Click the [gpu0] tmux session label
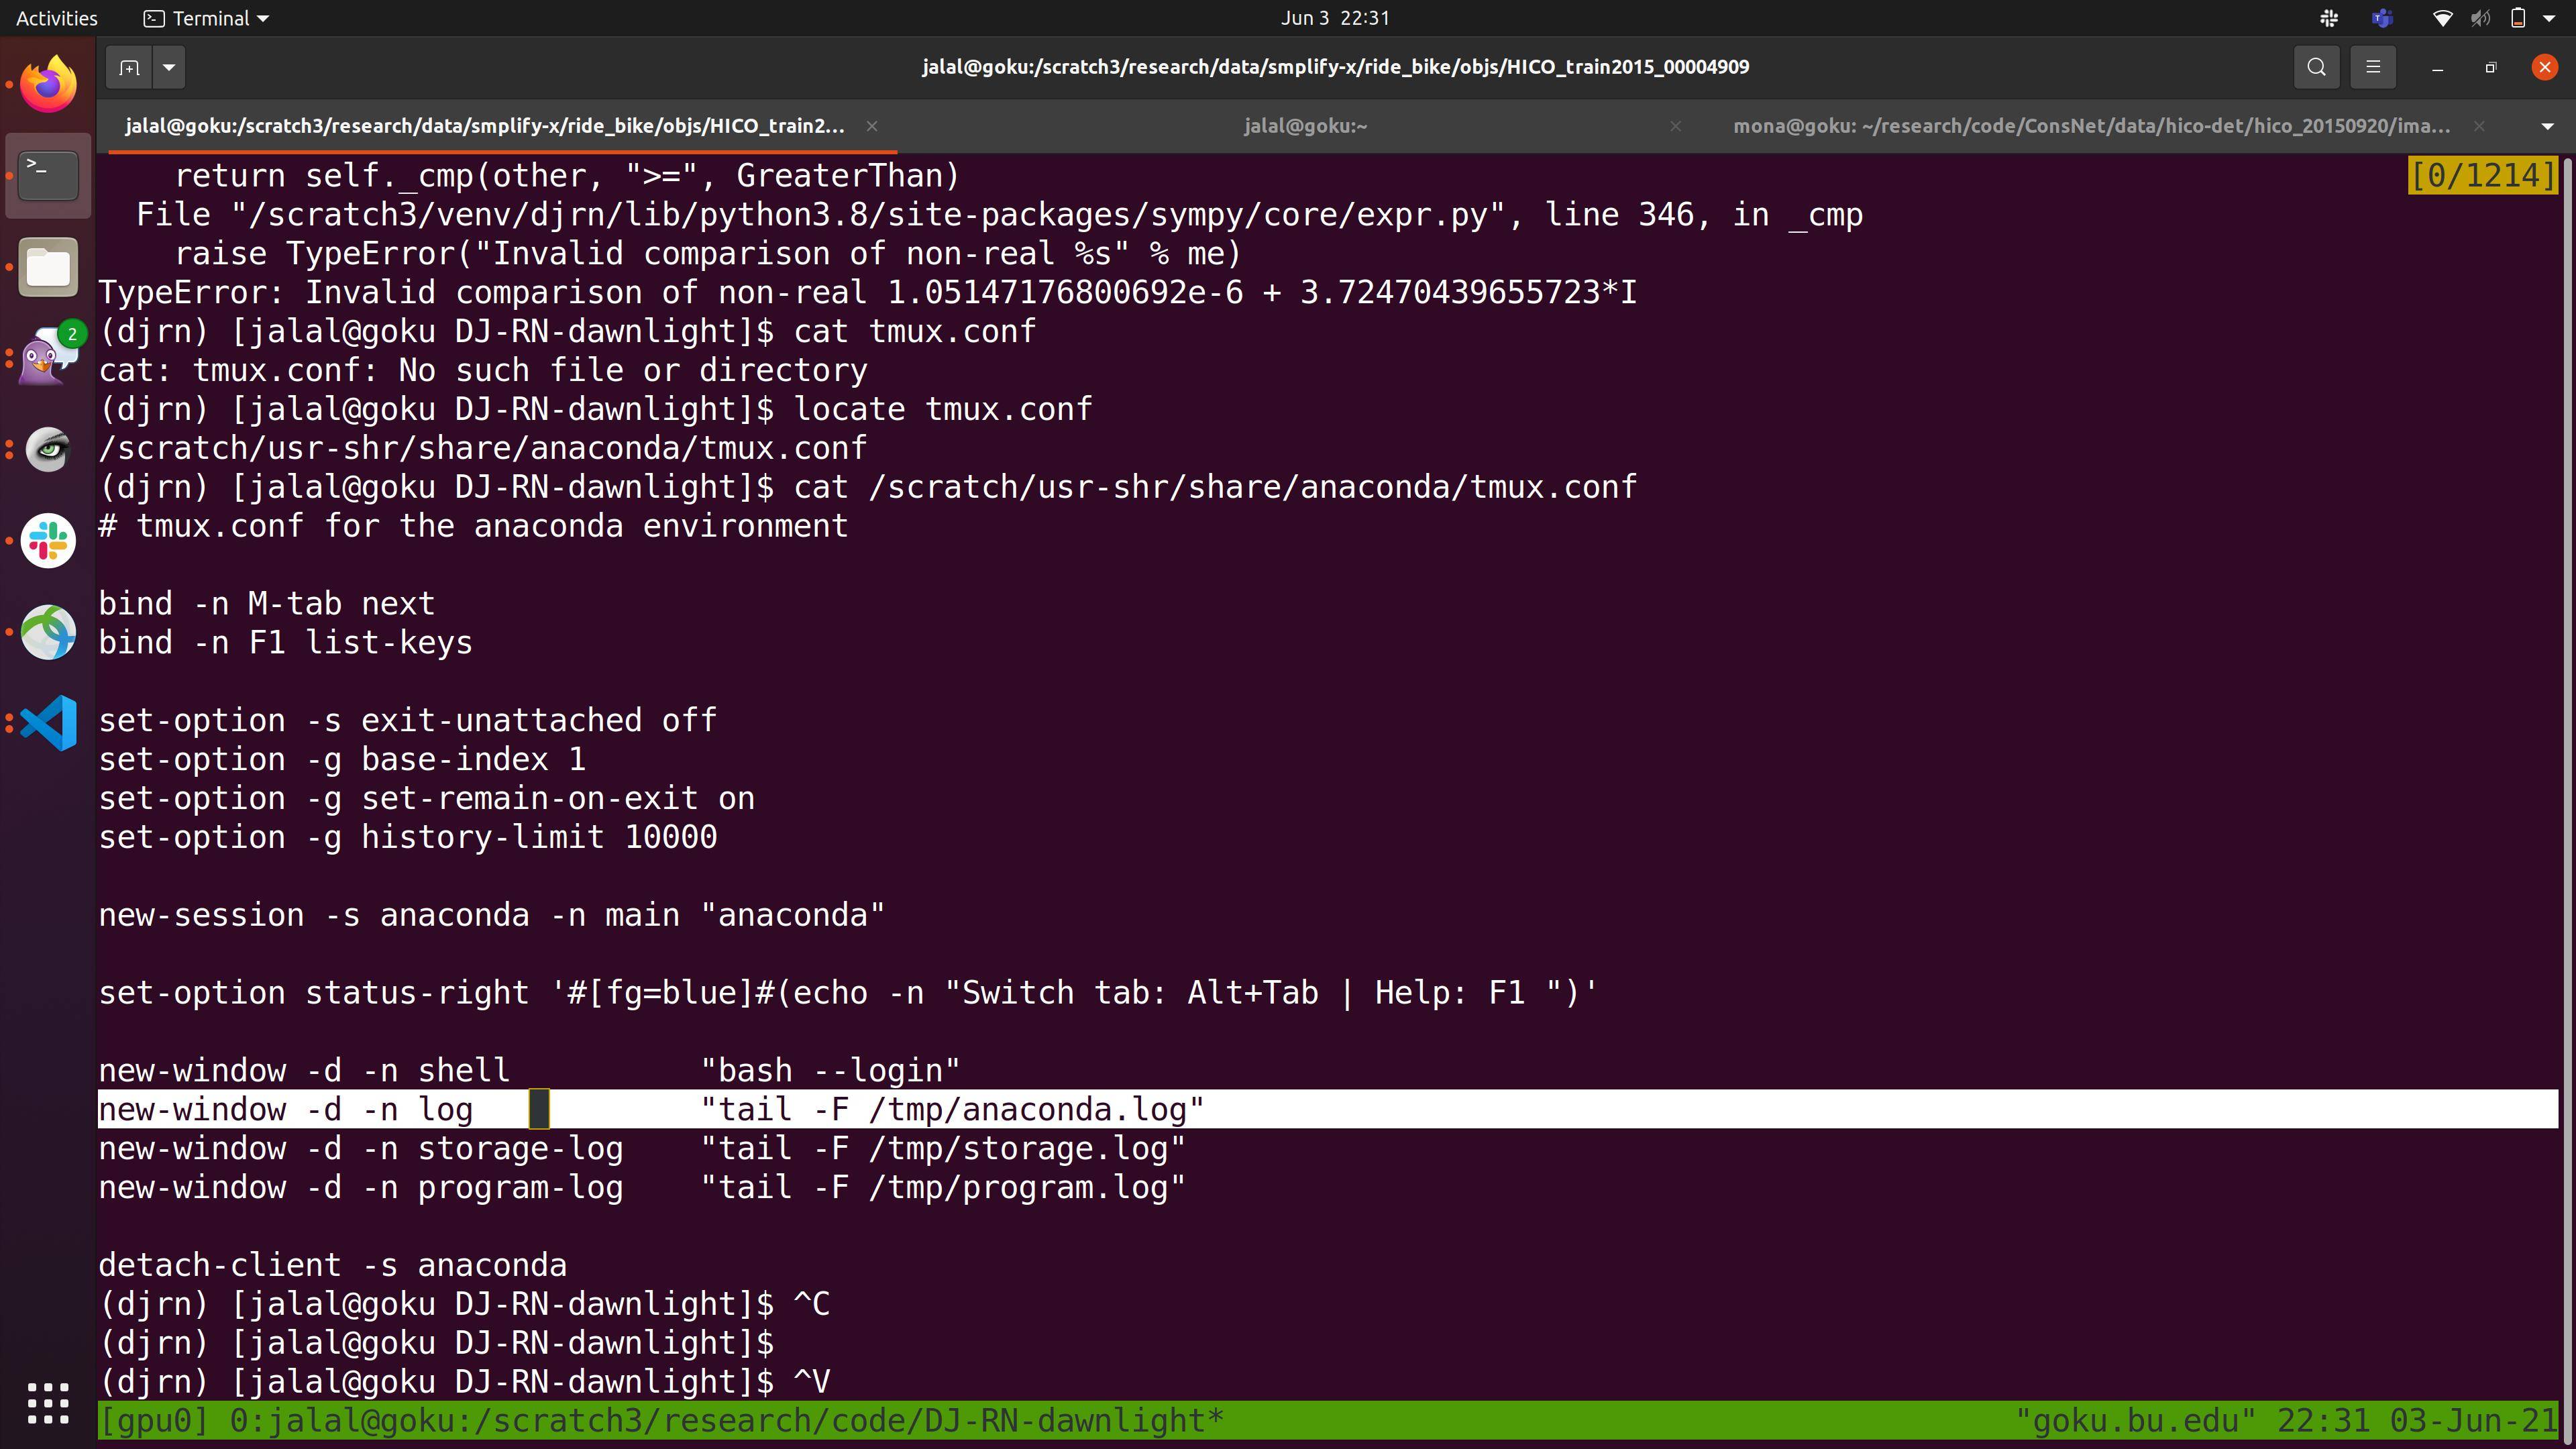This screenshot has width=2576, height=1449. 154,1421
